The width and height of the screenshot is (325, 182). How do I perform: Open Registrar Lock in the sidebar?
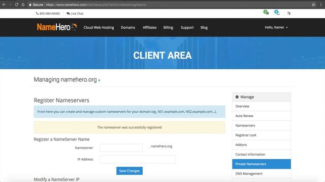tap(262, 135)
